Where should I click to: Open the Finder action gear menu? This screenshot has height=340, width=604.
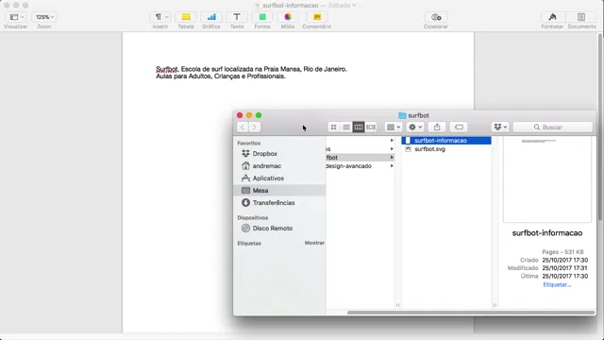[415, 127]
